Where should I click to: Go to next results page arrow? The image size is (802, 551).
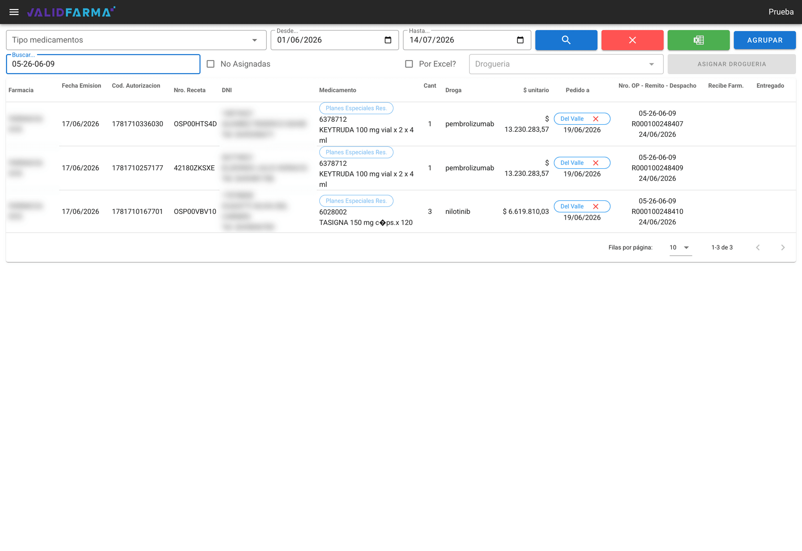click(783, 247)
